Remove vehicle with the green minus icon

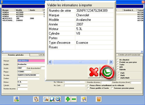pos(74,99)
